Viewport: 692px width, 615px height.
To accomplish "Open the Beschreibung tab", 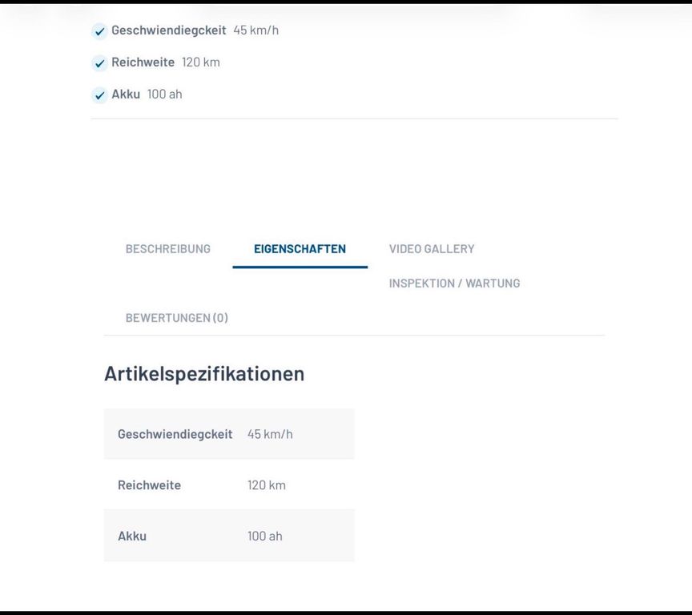I will 167,249.
